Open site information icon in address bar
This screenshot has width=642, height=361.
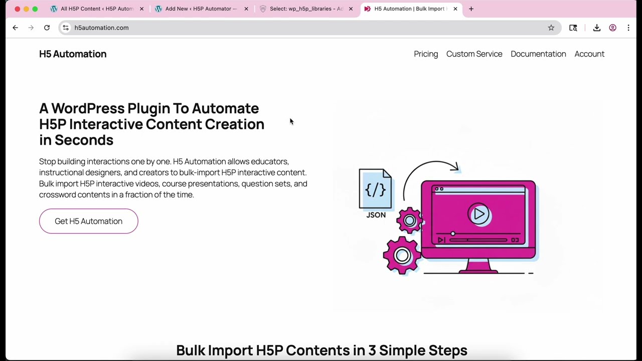pos(66,28)
